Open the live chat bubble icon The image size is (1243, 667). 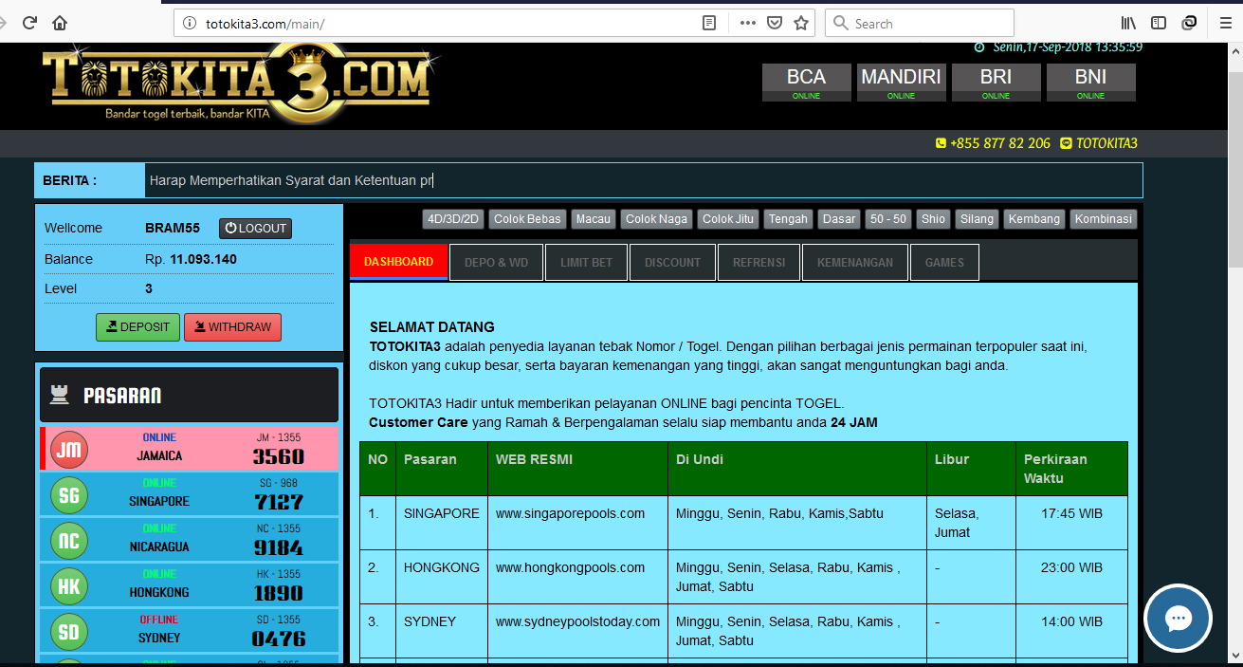tap(1178, 620)
